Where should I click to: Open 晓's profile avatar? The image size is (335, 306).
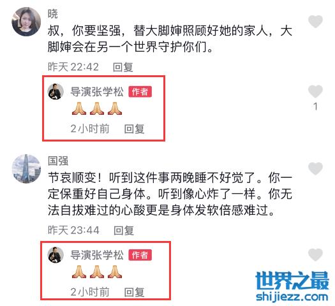pos(26,22)
